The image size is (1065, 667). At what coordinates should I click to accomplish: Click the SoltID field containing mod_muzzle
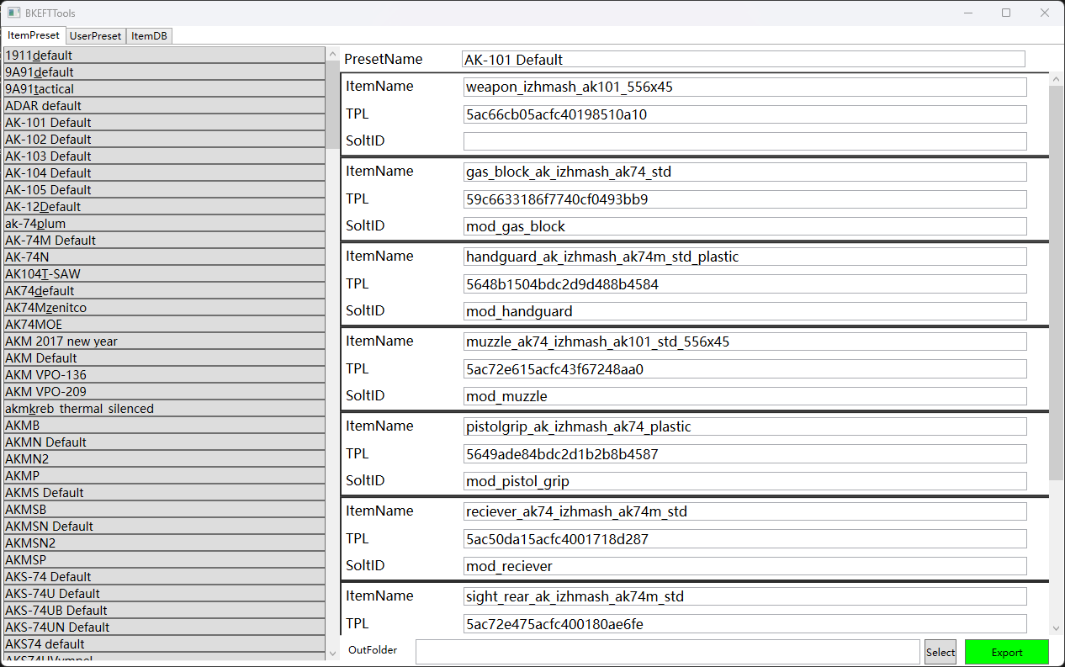745,396
